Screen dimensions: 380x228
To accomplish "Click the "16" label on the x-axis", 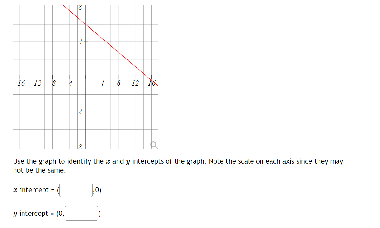I will 151,83.
